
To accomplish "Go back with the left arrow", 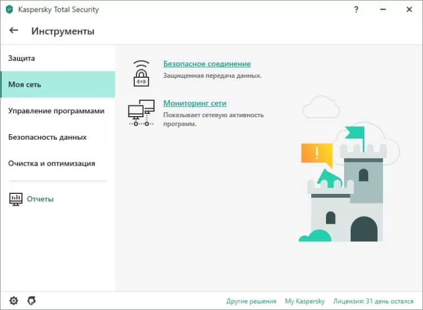I will [14, 30].
